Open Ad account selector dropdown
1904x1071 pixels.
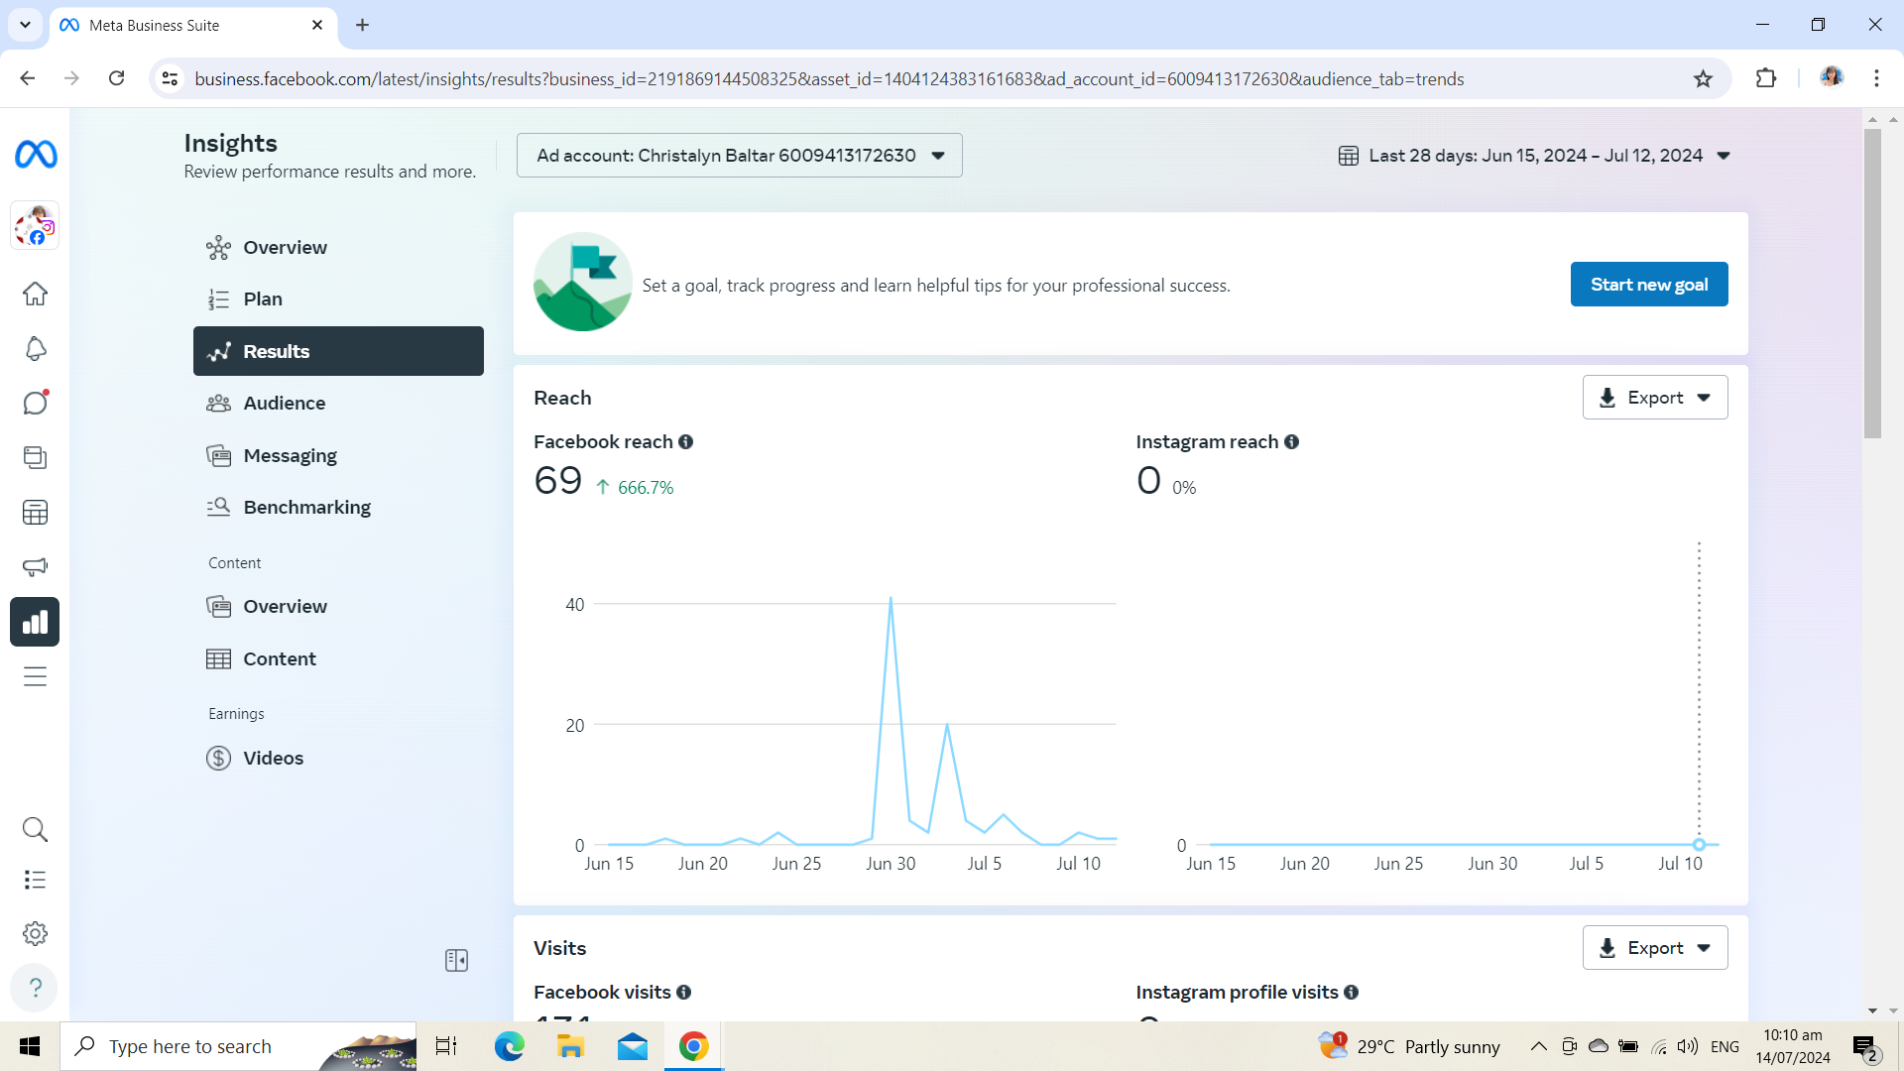click(739, 156)
